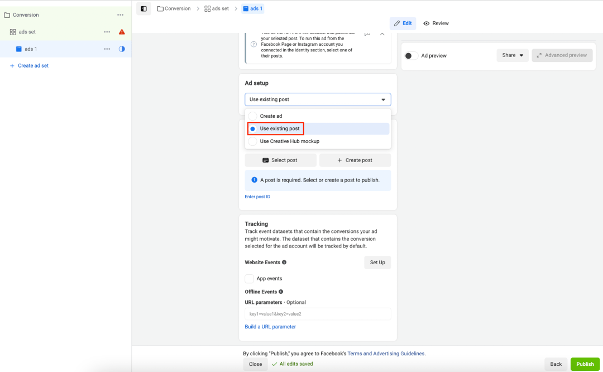
Task: Click the Offline Events info icon
Action: tap(281, 292)
